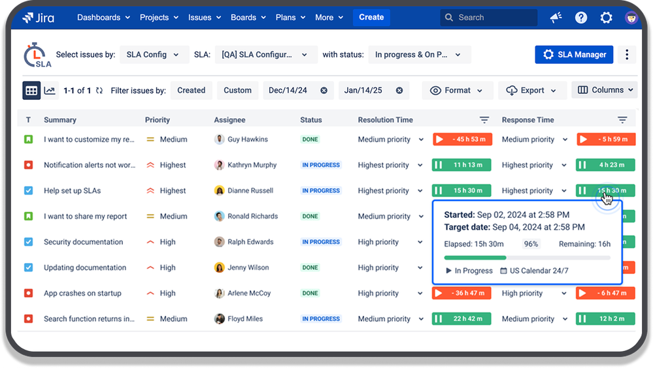This screenshot has width=653, height=368.
Task: Switch to the table grid view
Action: click(31, 90)
